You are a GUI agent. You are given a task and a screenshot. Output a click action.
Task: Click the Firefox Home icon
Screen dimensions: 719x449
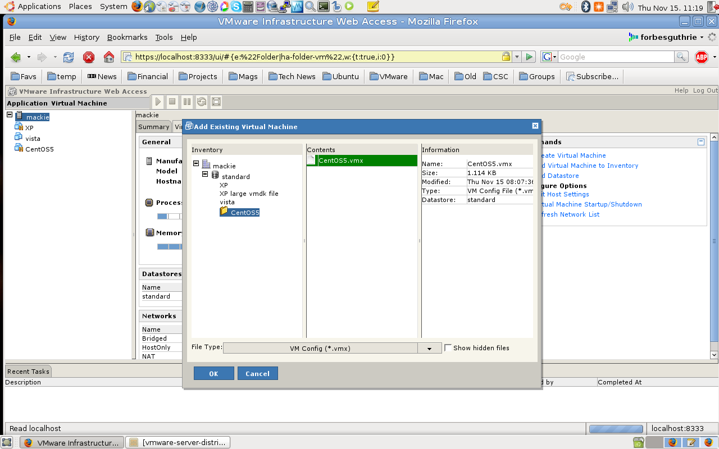tap(109, 57)
